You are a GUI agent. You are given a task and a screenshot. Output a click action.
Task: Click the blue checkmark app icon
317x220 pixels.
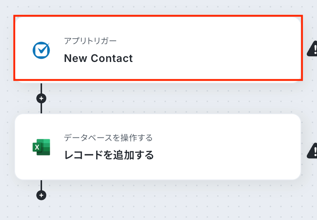point(41,50)
